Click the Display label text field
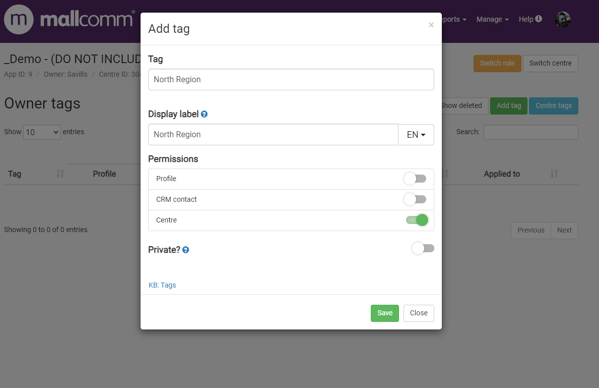Viewport: 599px width, 388px height. [x=273, y=135]
